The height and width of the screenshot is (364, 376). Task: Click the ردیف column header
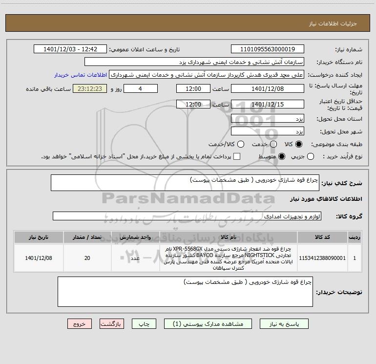pyautogui.click(x=355, y=237)
